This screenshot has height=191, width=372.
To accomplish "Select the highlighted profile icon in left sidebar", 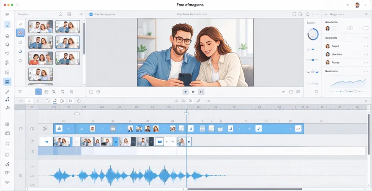I will (x=7, y=24).
